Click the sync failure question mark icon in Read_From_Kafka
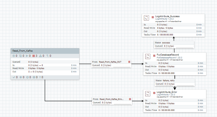The width and height of the screenshot is (217, 117). click(40, 77)
